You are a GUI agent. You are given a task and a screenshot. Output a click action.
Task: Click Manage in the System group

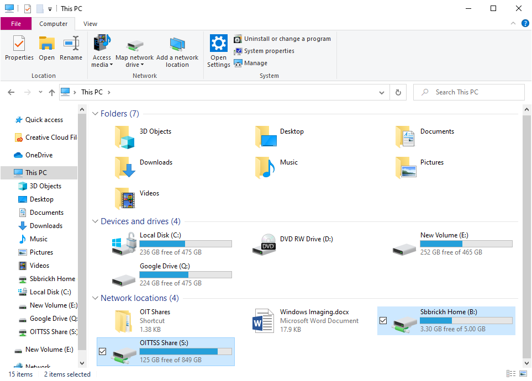click(250, 63)
